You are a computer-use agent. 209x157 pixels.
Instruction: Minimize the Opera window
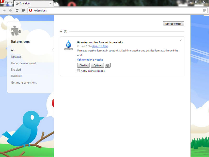(191, 2)
